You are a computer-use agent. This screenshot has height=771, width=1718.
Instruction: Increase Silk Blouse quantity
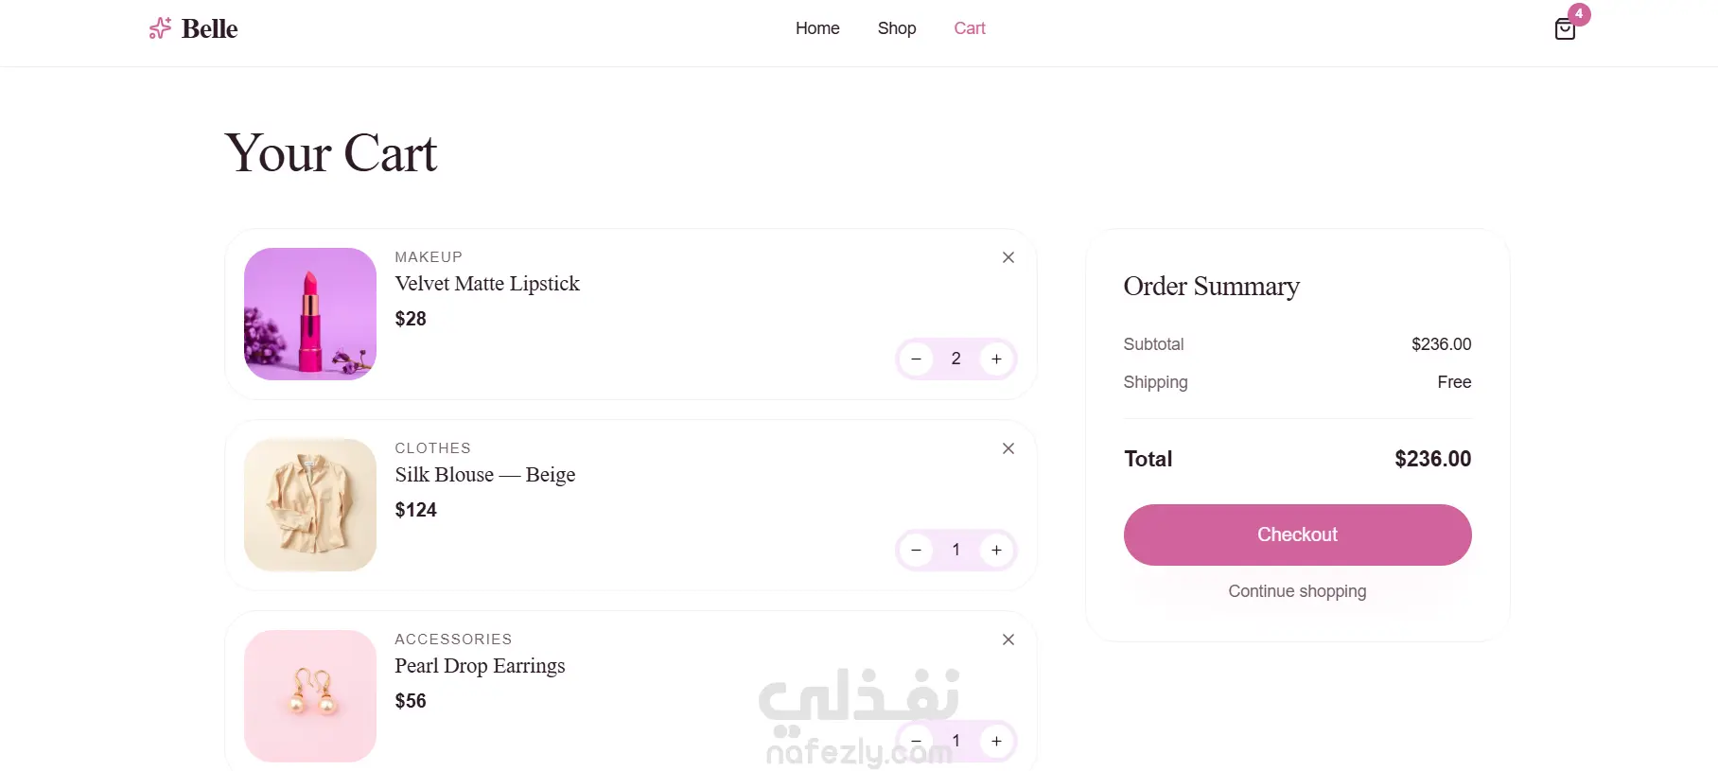click(996, 551)
